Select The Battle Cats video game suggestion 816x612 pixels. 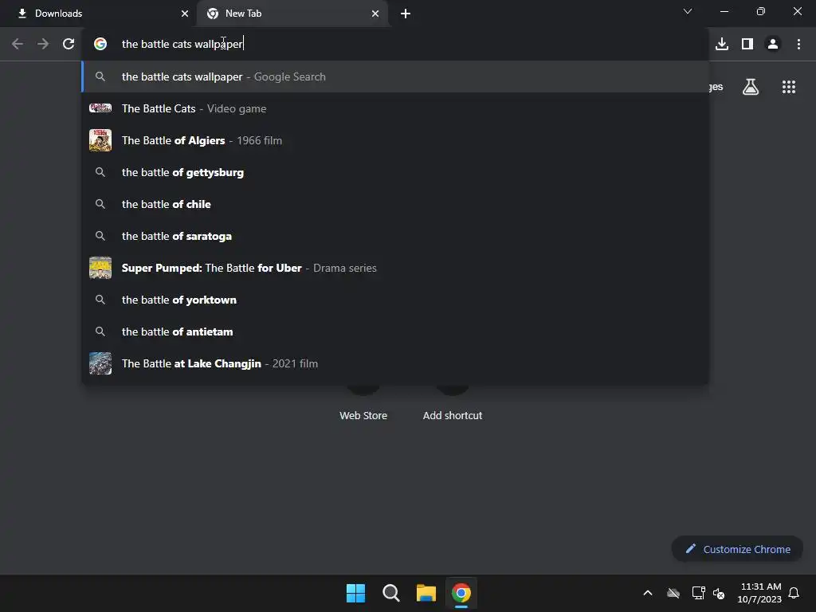click(x=395, y=108)
